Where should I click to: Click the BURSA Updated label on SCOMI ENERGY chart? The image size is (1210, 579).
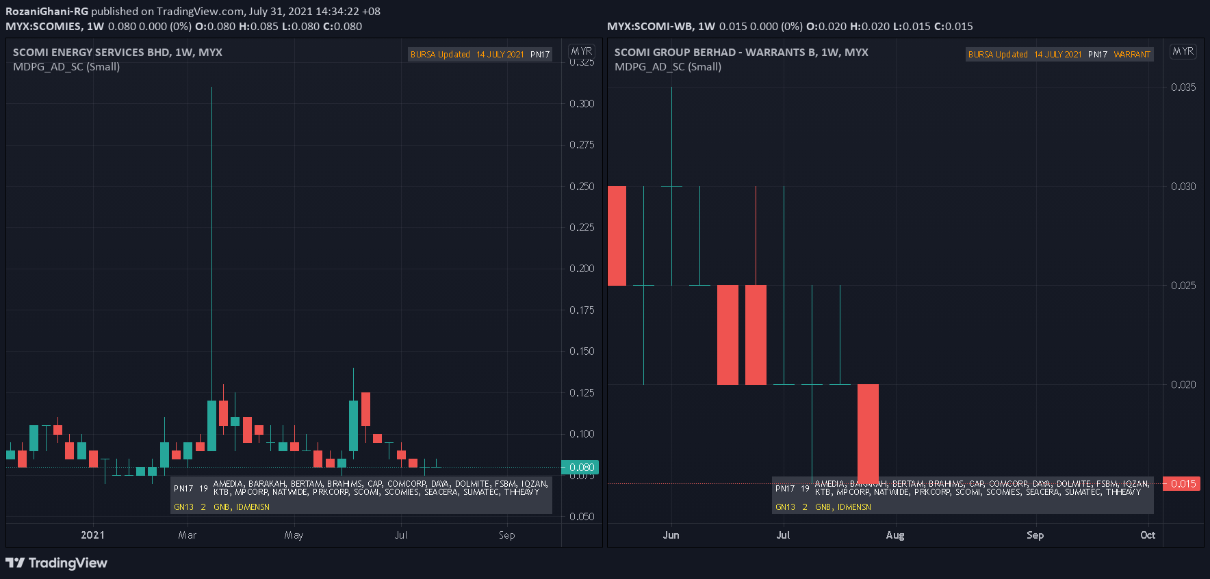tap(440, 54)
